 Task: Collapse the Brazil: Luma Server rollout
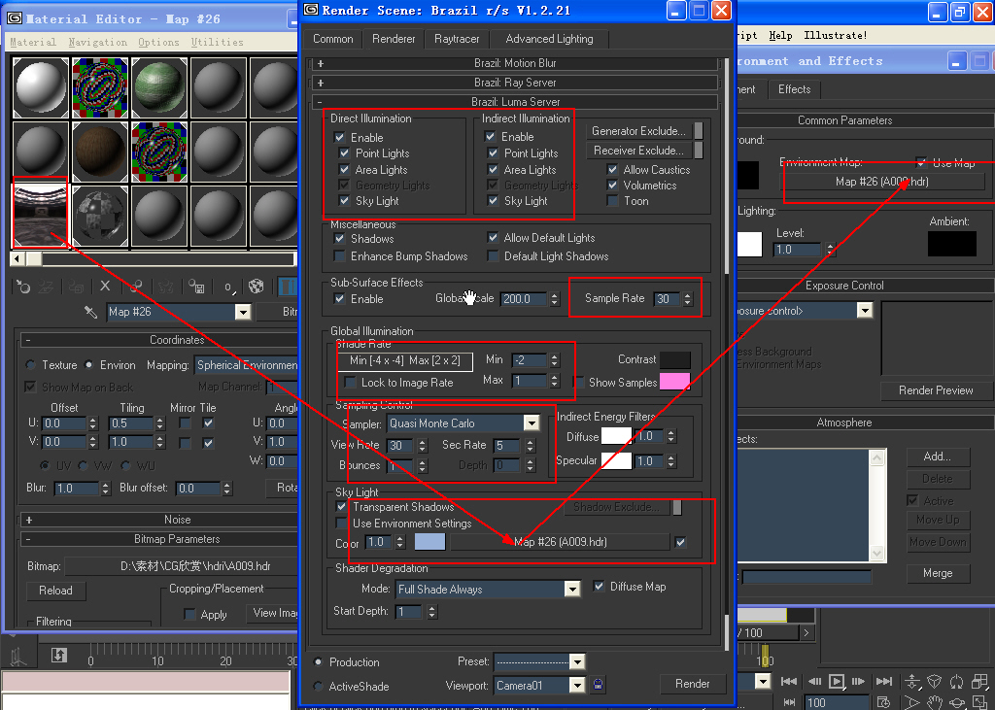point(515,102)
